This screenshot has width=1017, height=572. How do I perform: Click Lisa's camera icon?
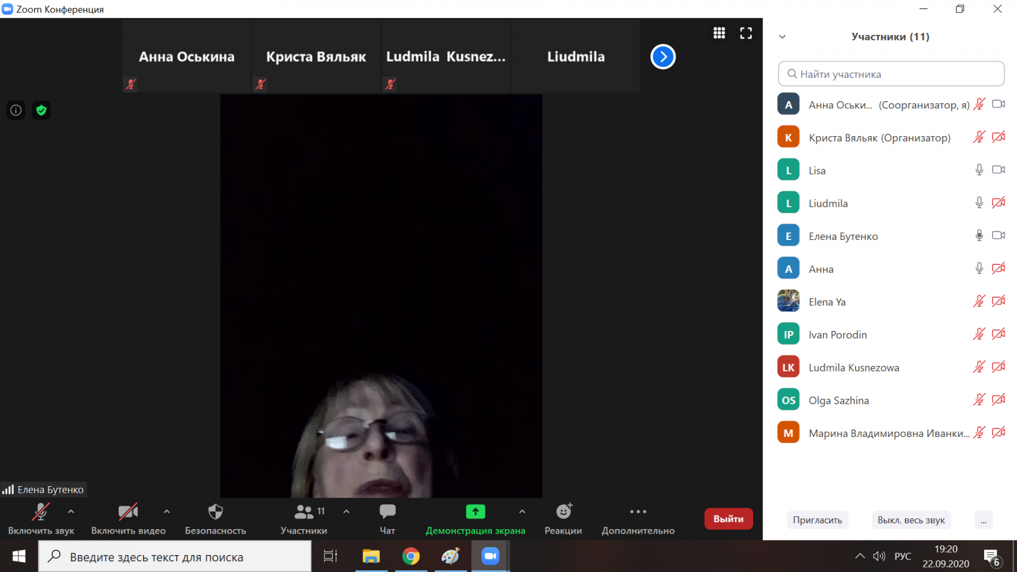998,169
